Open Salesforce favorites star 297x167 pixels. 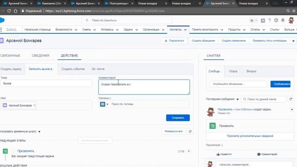[x=252, y=20]
